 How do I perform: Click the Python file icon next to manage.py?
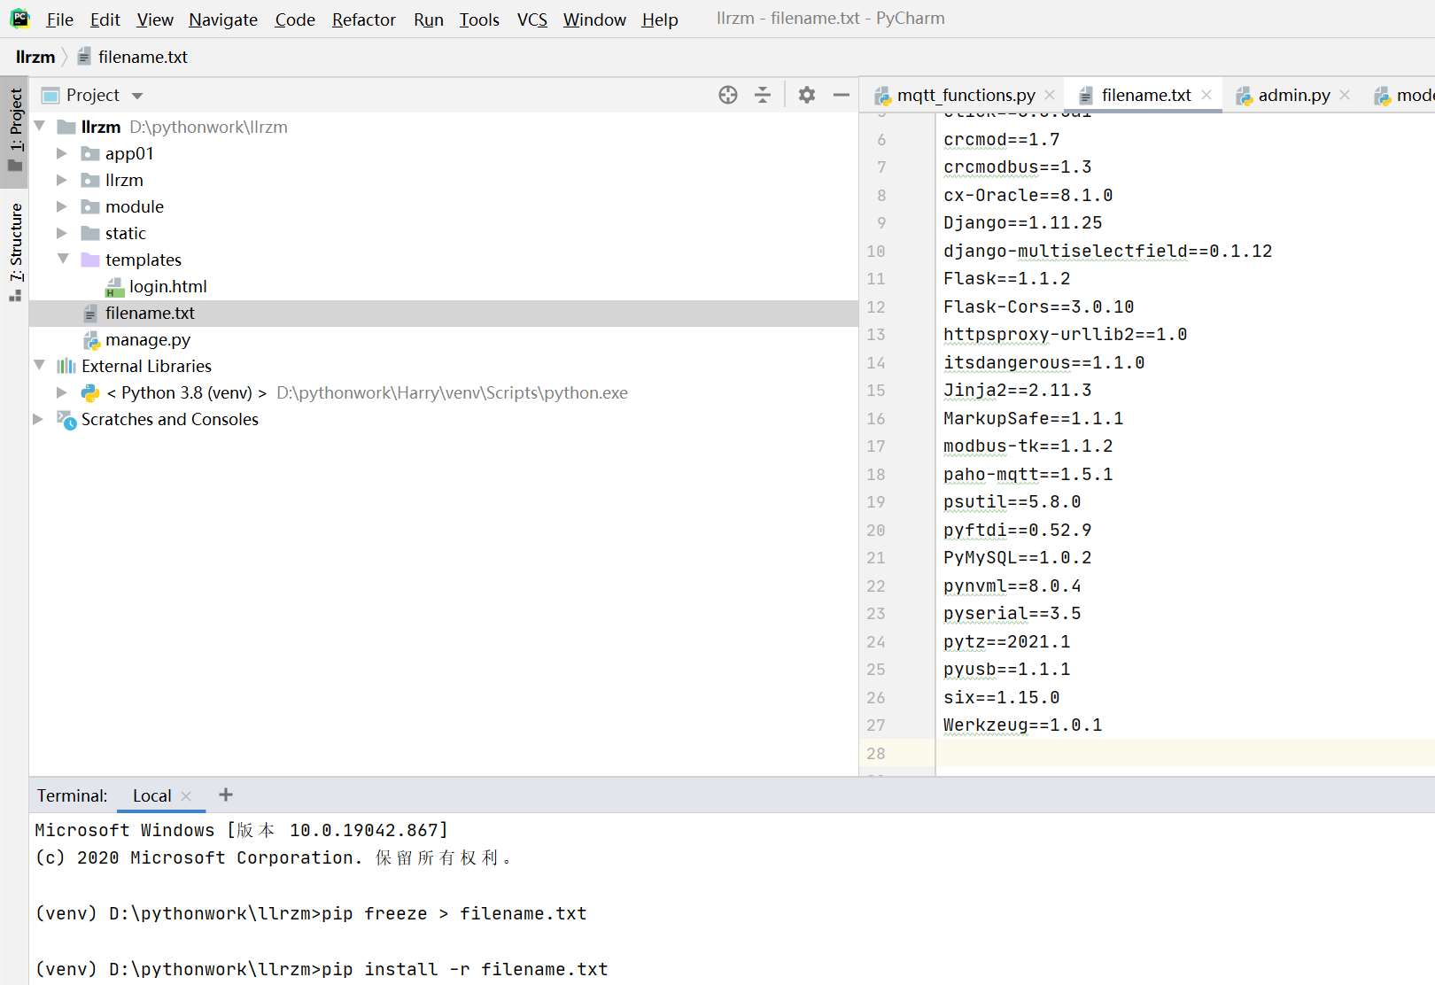pos(92,339)
